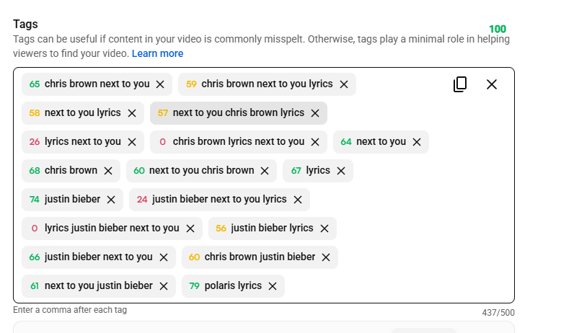Remove the 'chris brown justin bieber' tag
The image size is (561, 333).
[x=326, y=257]
